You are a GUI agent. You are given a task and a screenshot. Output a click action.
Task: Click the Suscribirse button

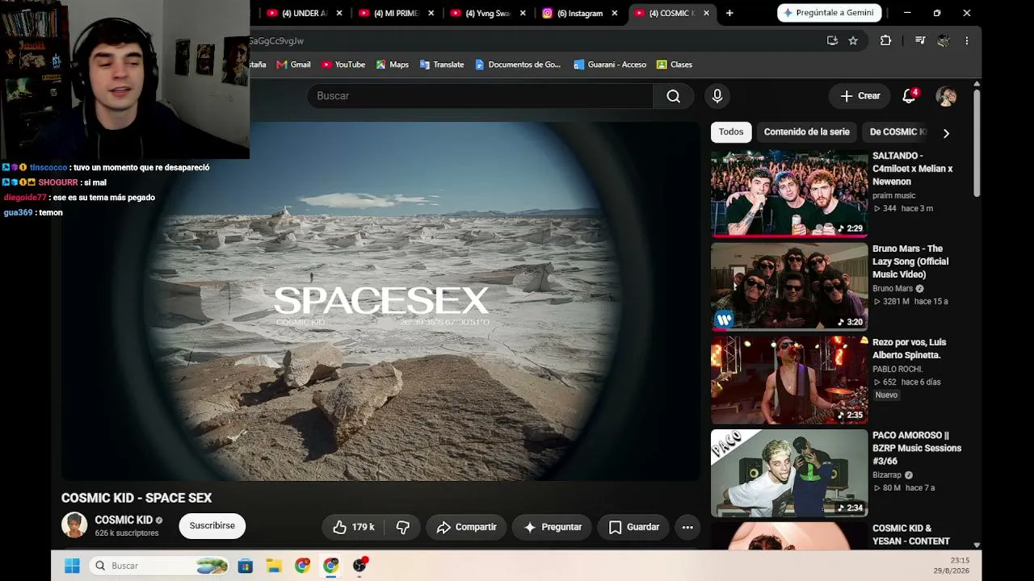212,526
